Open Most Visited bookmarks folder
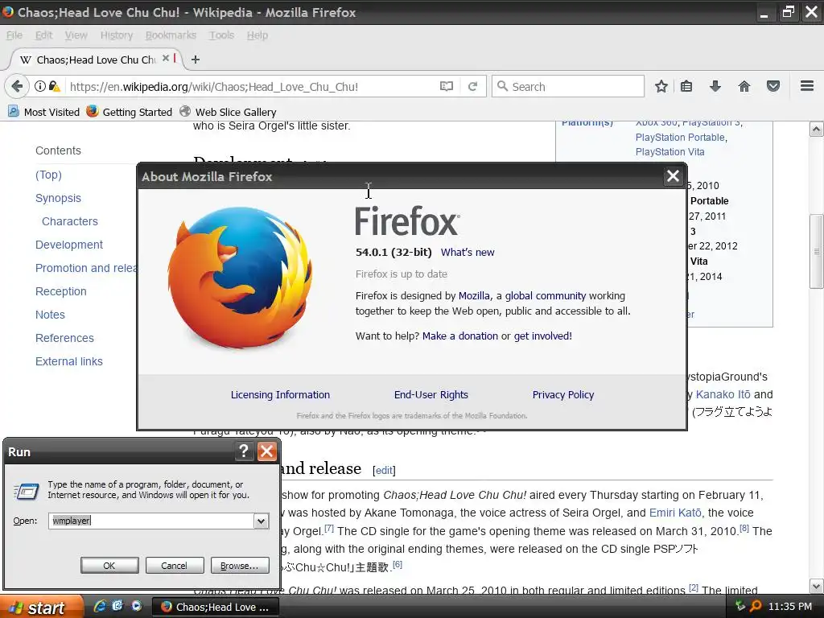 point(44,112)
